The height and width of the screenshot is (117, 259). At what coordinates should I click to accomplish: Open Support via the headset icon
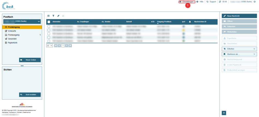(207, 2)
